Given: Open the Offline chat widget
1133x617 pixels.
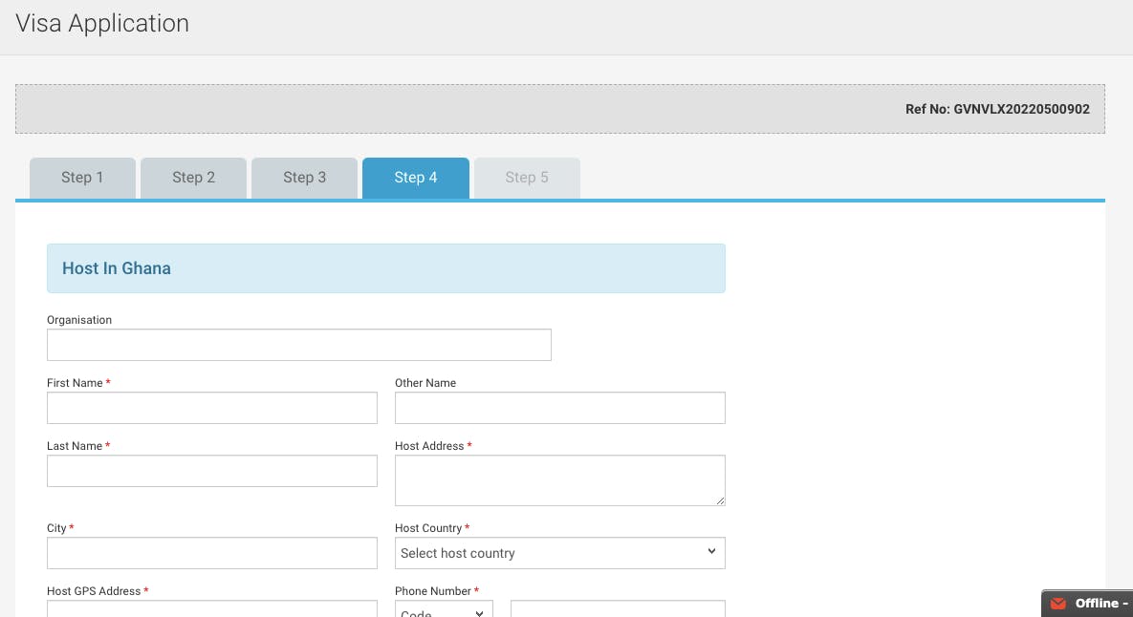Looking at the screenshot, I should point(1087,604).
